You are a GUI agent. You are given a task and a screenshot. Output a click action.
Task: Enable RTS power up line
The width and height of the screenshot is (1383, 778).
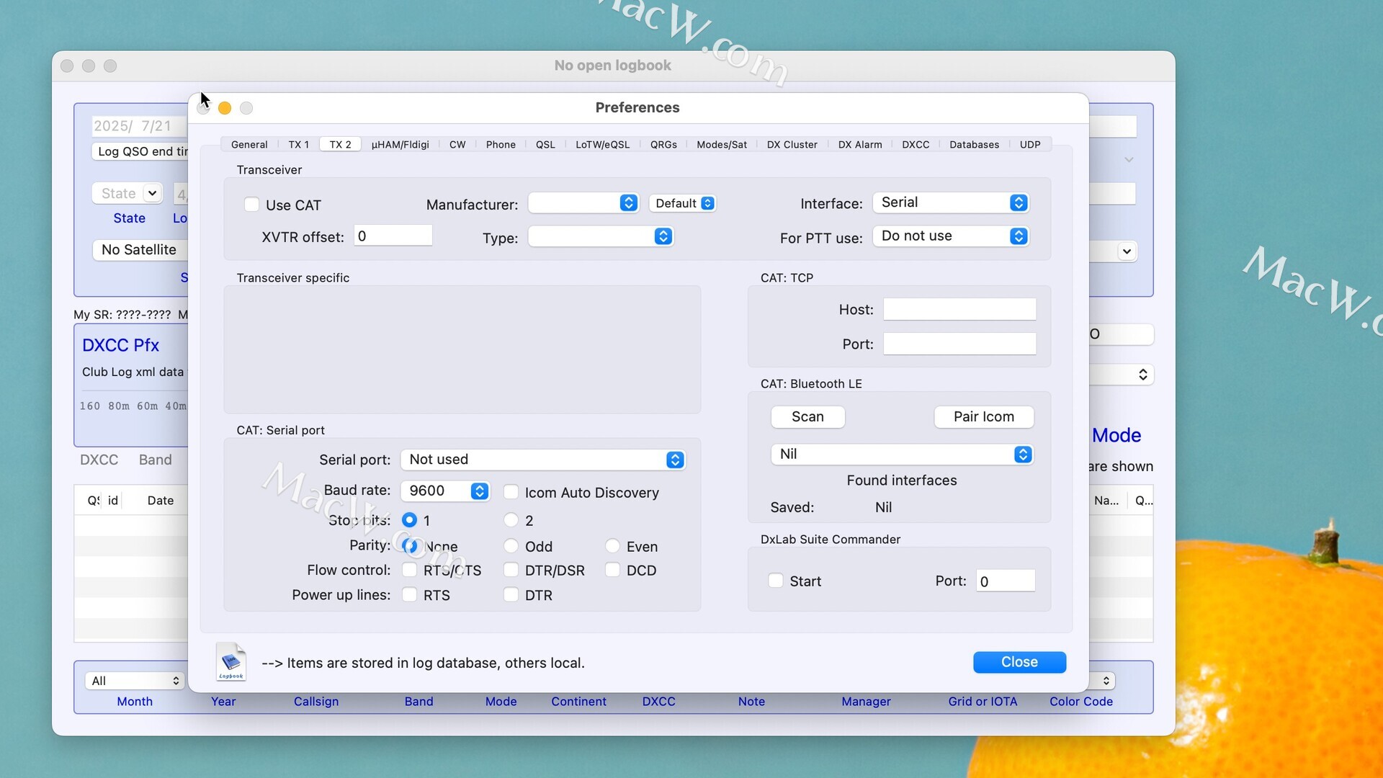pyautogui.click(x=409, y=594)
